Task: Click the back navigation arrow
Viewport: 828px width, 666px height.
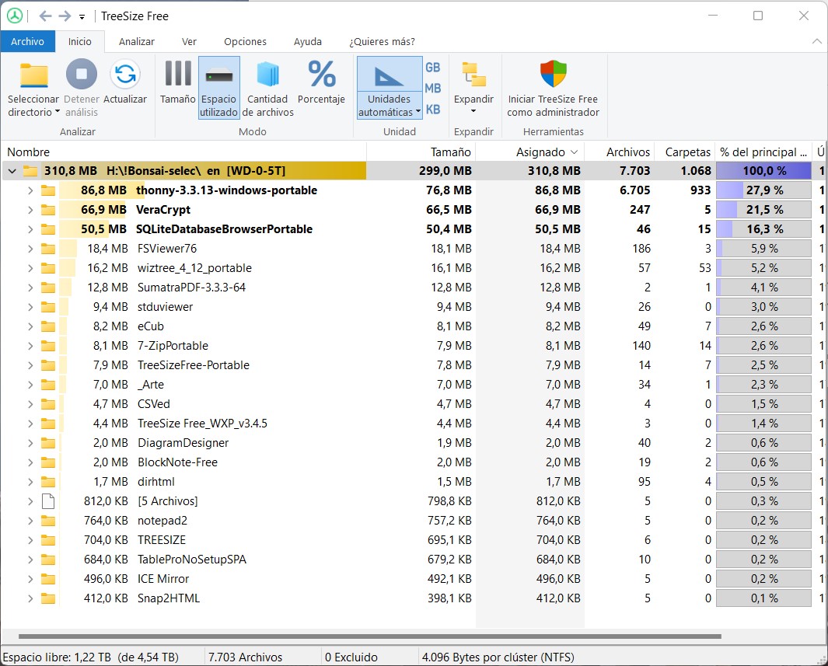Action: point(45,16)
